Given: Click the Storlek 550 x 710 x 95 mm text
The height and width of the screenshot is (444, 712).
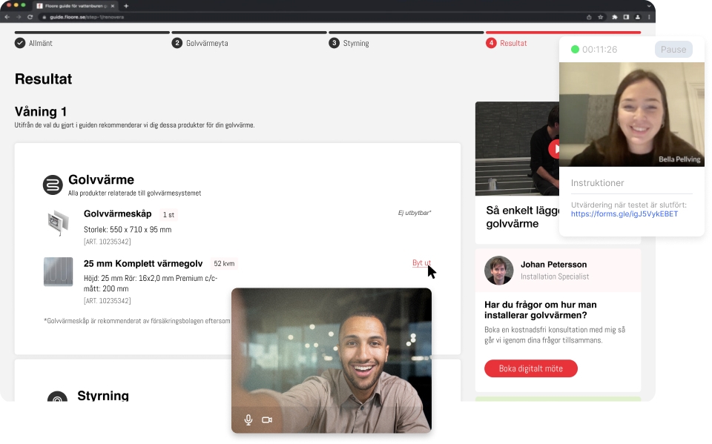Looking at the screenshot, I should point(128,230).
